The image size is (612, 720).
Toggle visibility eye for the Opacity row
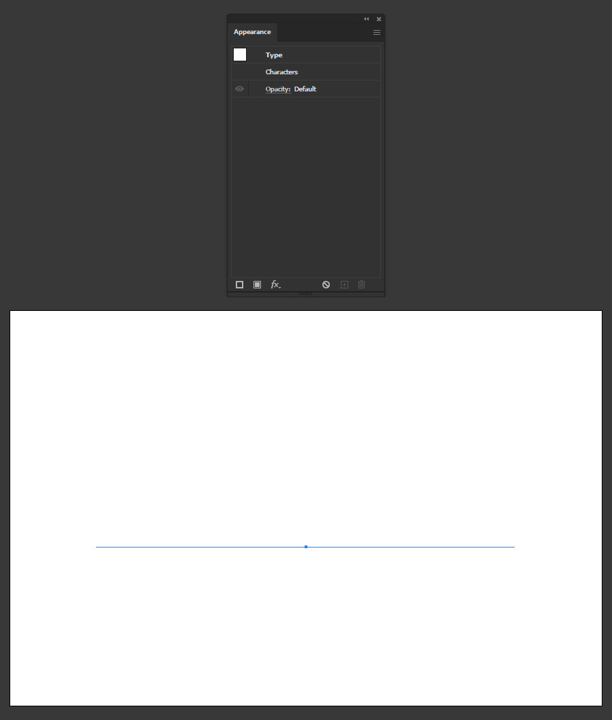240,89
